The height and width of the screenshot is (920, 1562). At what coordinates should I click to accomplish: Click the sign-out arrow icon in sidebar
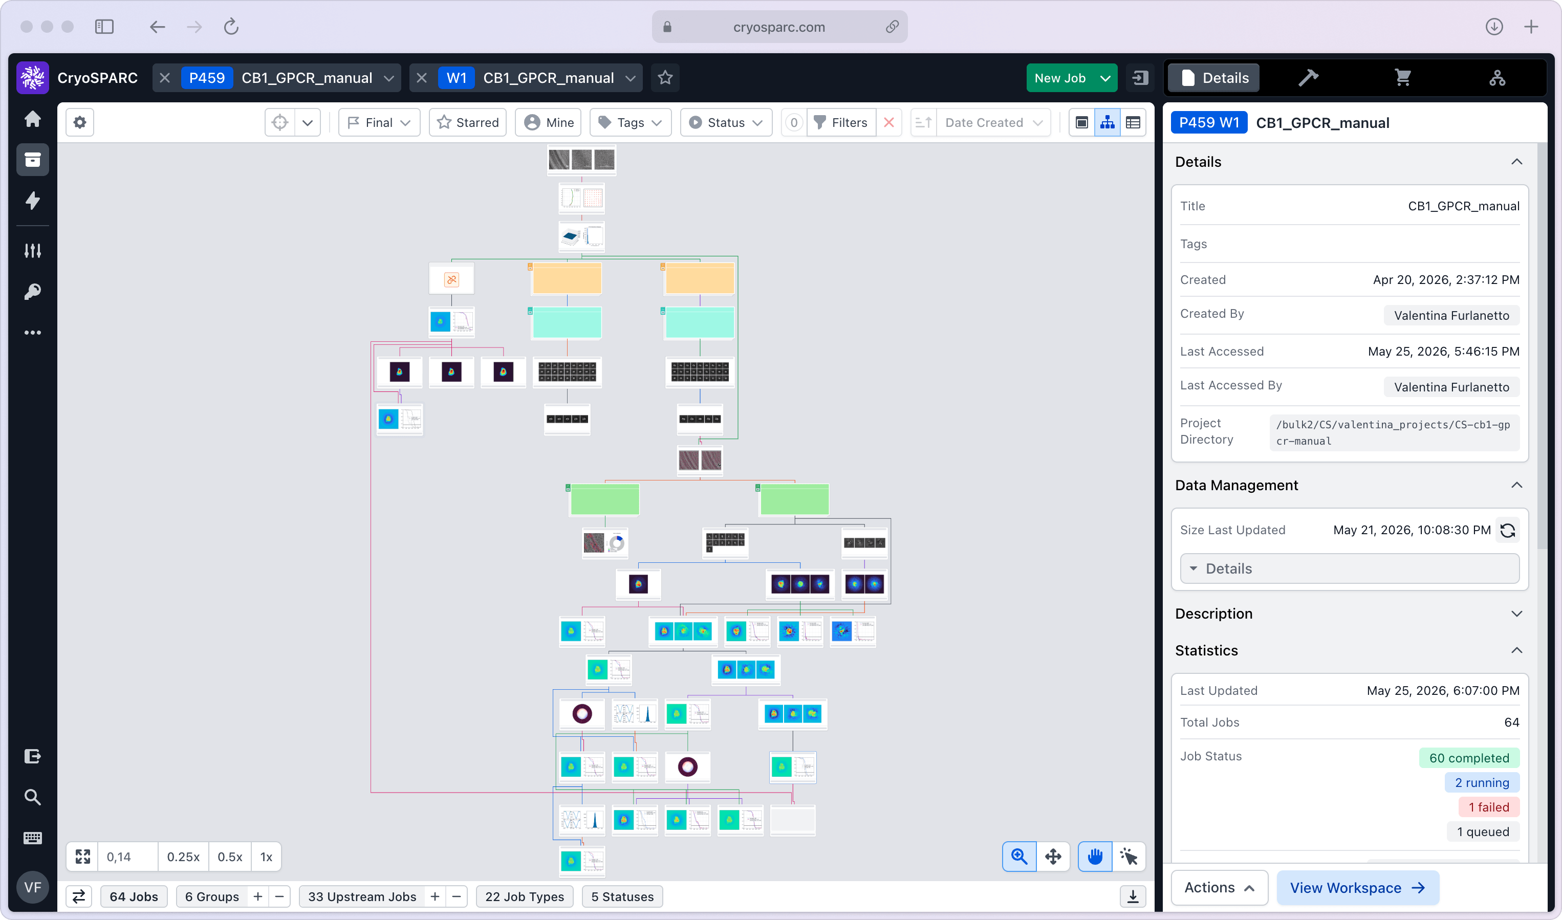(x=32, y=756)
